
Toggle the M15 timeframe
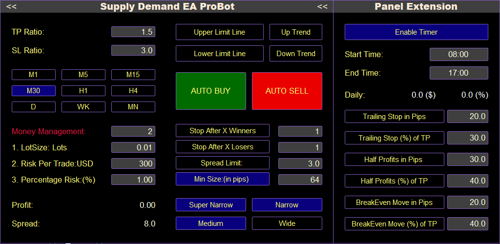point(133,75)
